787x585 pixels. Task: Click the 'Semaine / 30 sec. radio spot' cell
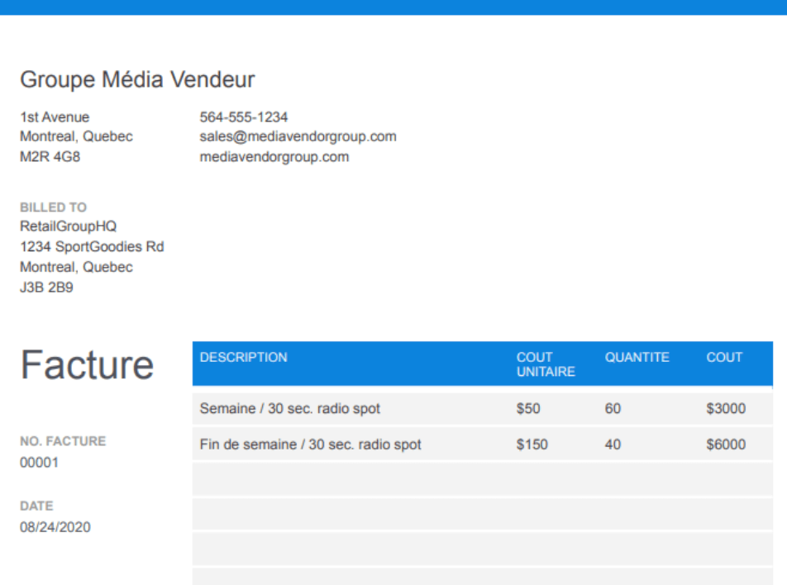[289, 408]
